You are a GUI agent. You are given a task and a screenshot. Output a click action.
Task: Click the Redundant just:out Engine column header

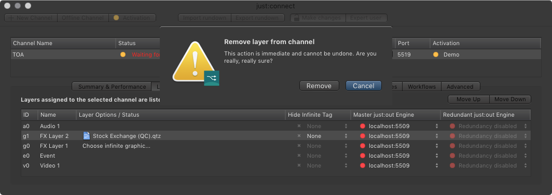pos(486,115)
